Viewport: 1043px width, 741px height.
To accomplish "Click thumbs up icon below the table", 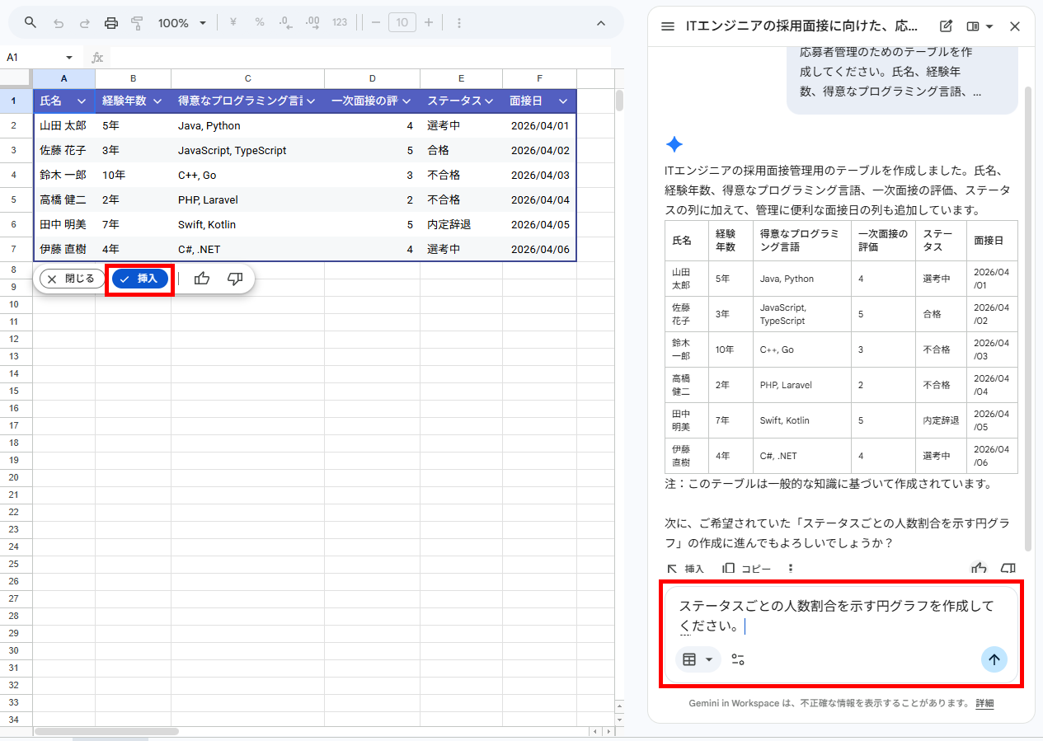I will point(202,279).
